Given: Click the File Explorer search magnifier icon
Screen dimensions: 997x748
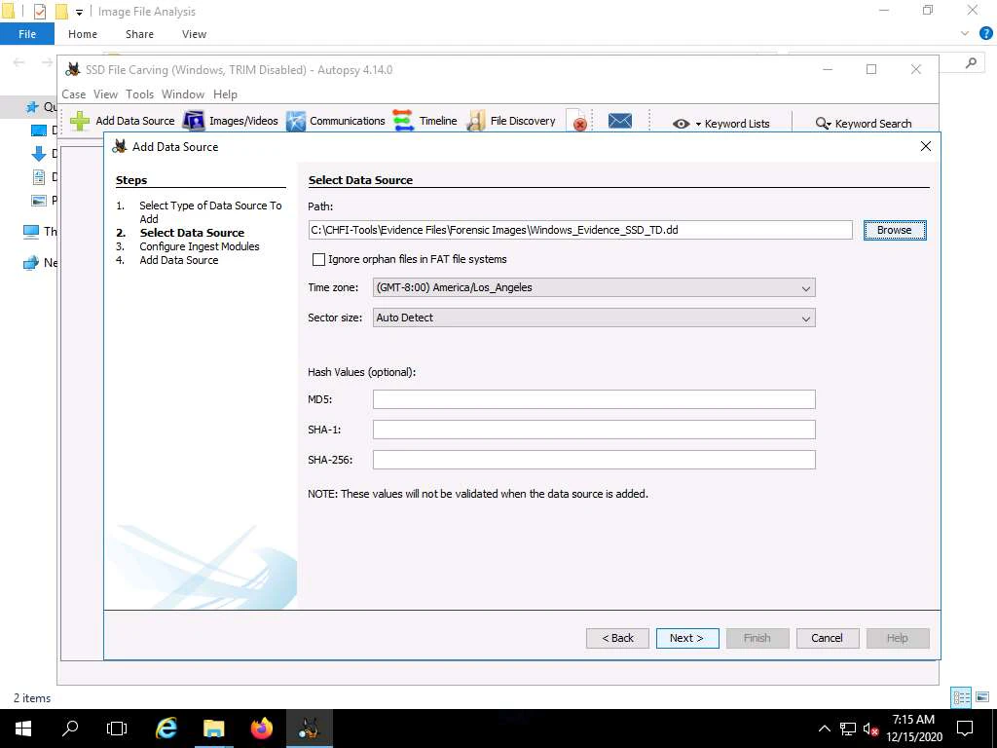Looking at the screenshot, I should point(971,62).
